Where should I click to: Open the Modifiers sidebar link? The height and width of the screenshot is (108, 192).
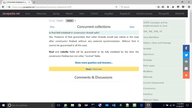pos(148,71)
